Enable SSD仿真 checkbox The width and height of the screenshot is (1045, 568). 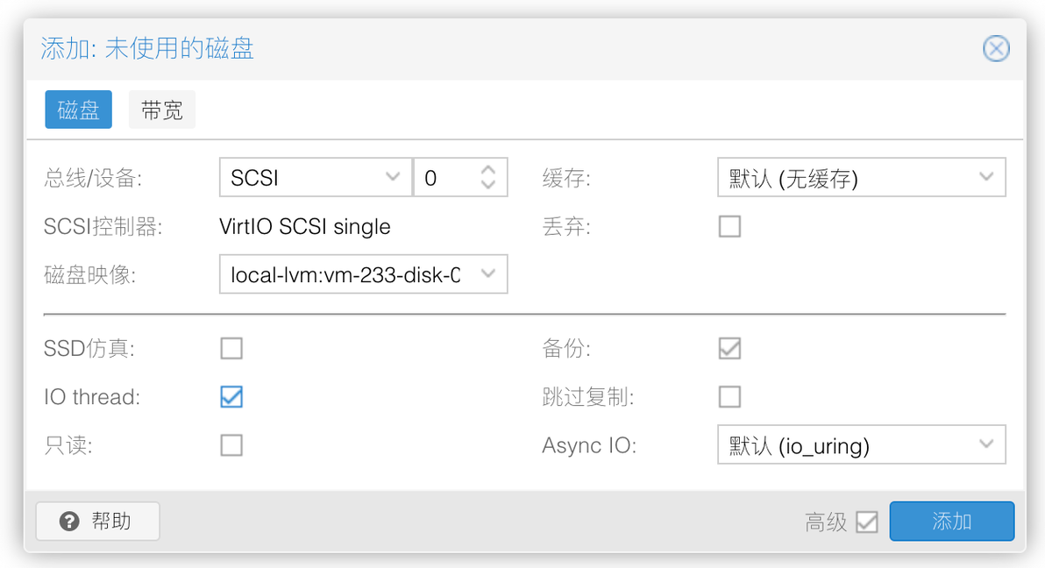click(x=231, y=349)
